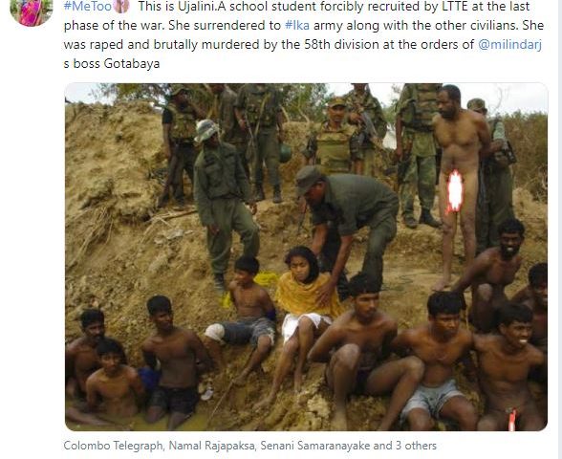
Task: Open the #lka hashtag link
Action: click(296, 26)
